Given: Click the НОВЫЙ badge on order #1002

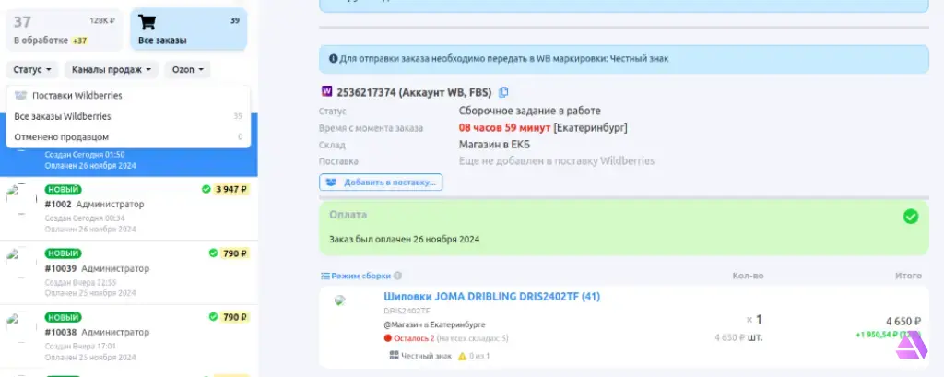Looking at the screenshot, I should click(63, 190).
